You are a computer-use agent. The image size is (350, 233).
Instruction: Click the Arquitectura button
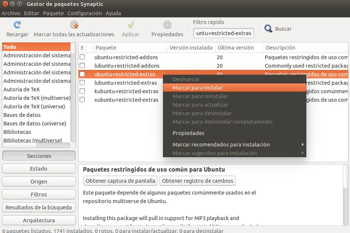pos(39,220)
